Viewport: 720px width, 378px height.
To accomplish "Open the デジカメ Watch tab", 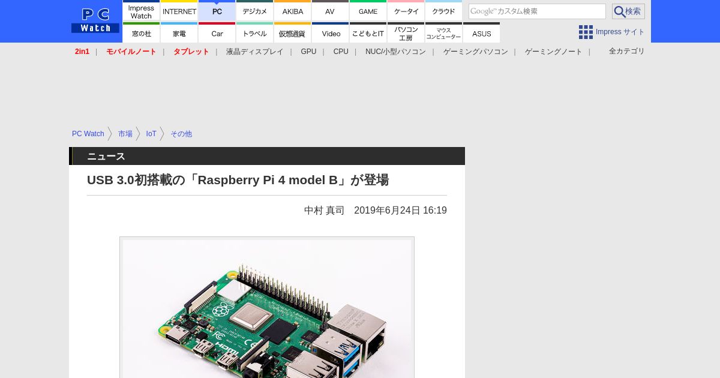I will [254, 10].
